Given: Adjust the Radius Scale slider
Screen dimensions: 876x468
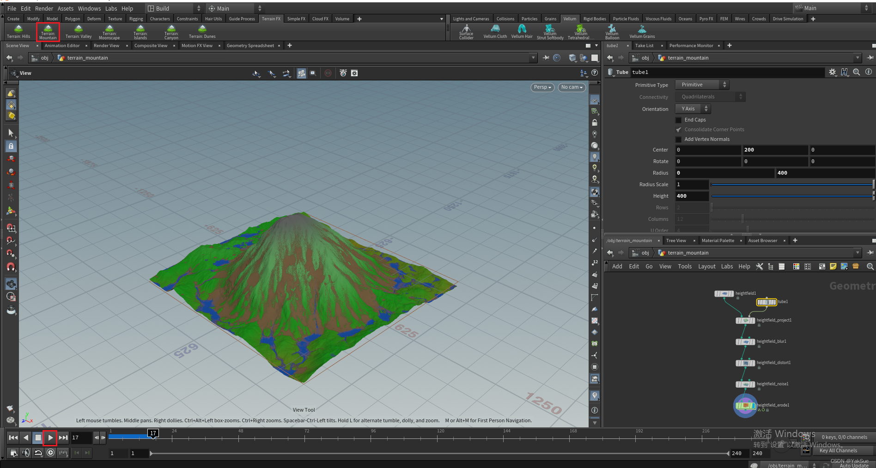Looking at the screenshot, I should 792,185.
